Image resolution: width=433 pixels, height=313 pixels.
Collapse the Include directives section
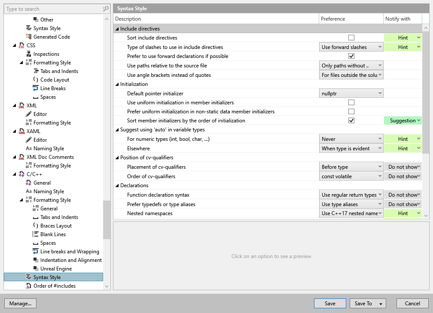(117, 28)
